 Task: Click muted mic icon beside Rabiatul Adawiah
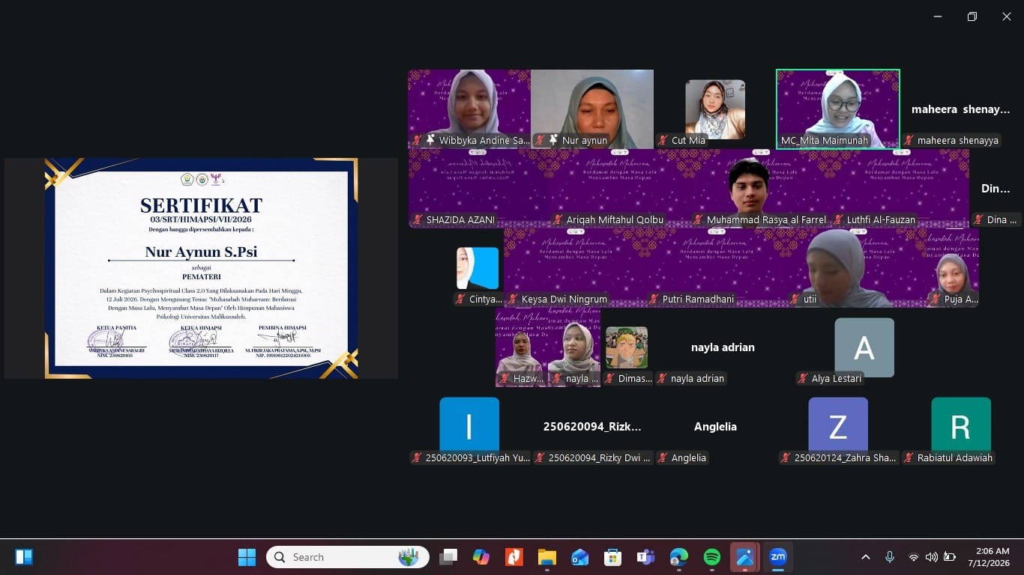pyautogui.click(x=909, y=457)
